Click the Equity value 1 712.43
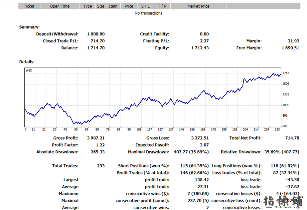307x210 pixels. click(200, 48)
